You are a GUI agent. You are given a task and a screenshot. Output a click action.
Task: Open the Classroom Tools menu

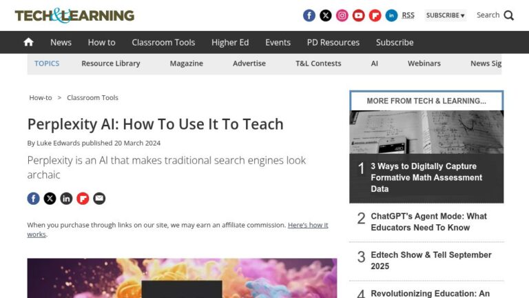(x=163, y=43)
